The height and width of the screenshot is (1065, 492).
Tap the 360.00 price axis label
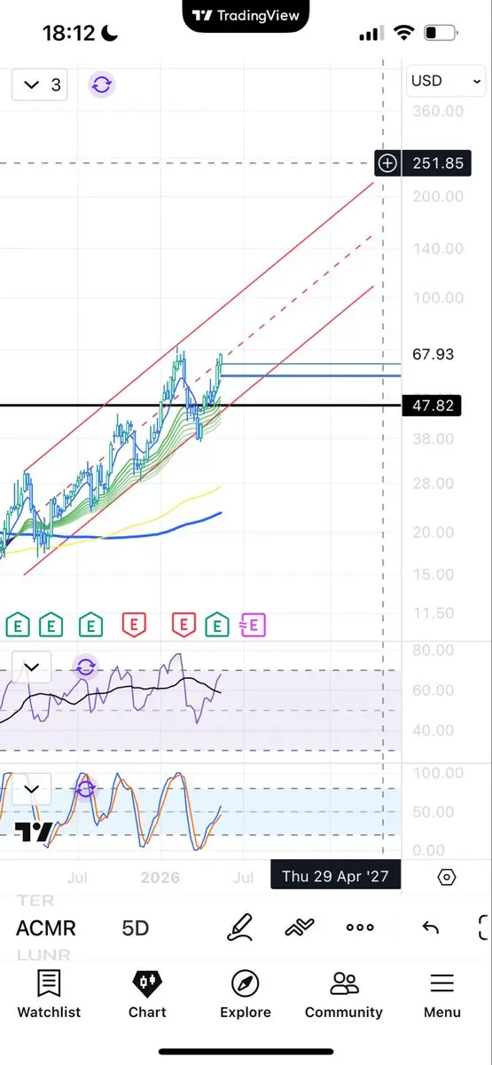(x=438, y=111)
